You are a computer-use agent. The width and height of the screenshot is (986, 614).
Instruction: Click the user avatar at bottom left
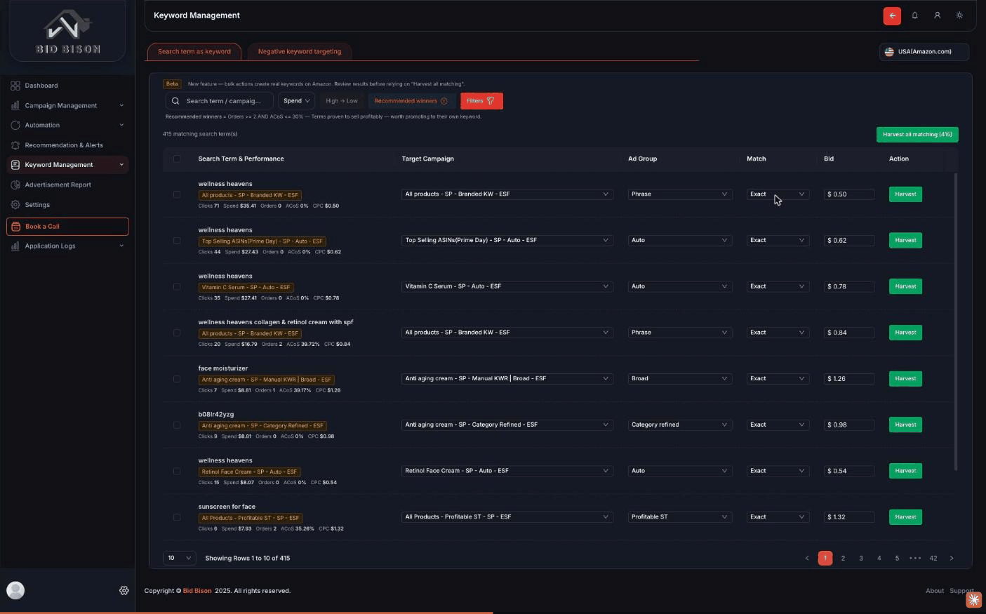point(15,590)
